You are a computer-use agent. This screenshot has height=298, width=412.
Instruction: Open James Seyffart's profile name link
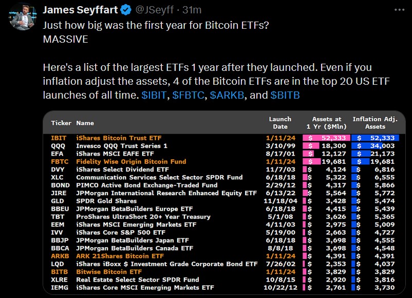(80, 10)
